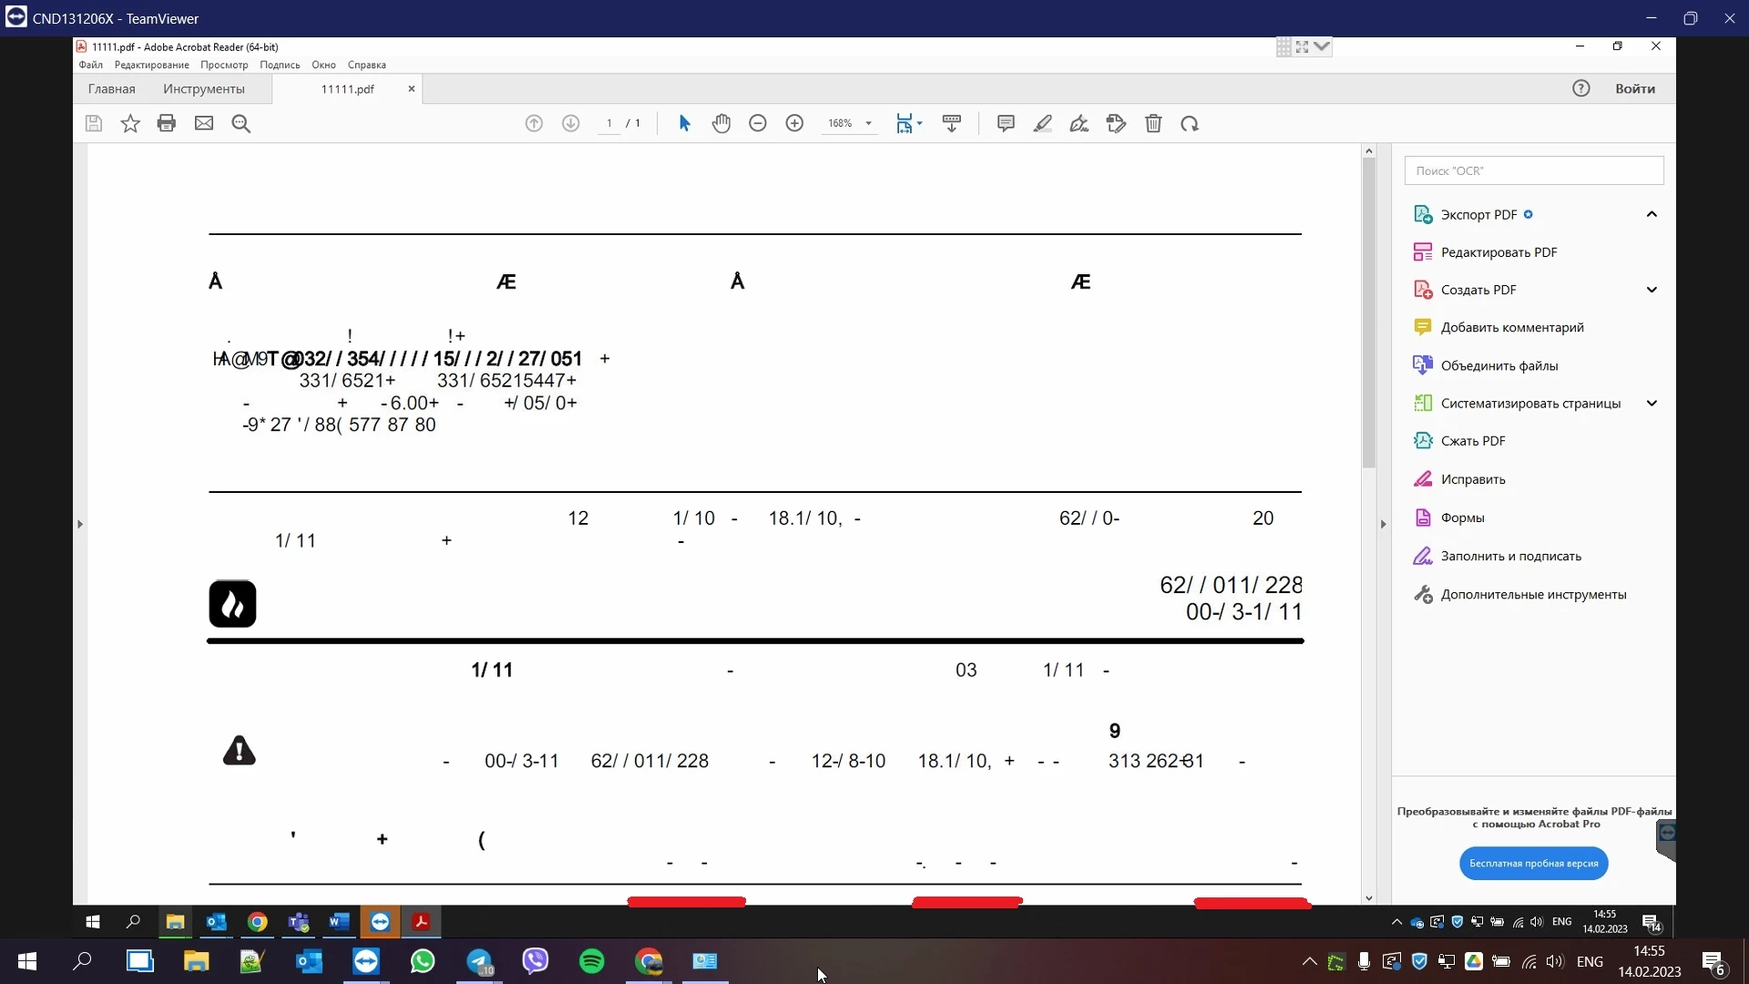Expand Систематизировать страницы options
This screenshot has width=1749, height=984.
pyautogui.click(x=1651, y=403)
